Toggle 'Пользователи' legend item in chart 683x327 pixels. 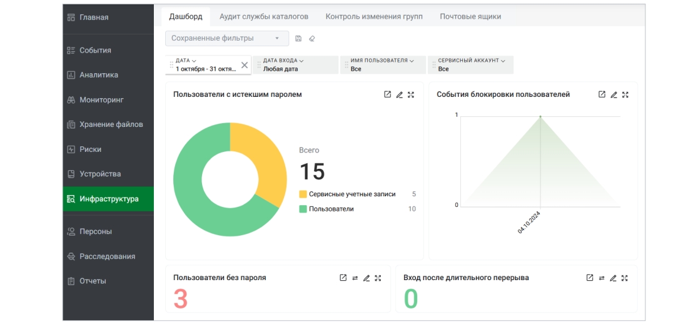pos(331,209)
